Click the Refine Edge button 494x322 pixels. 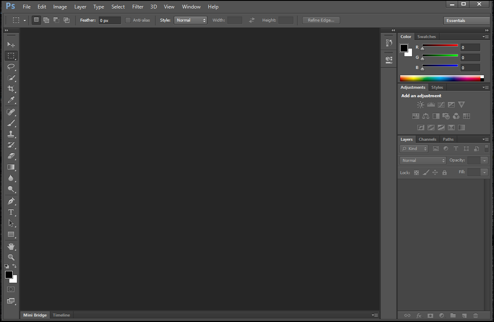click(321, 20)
